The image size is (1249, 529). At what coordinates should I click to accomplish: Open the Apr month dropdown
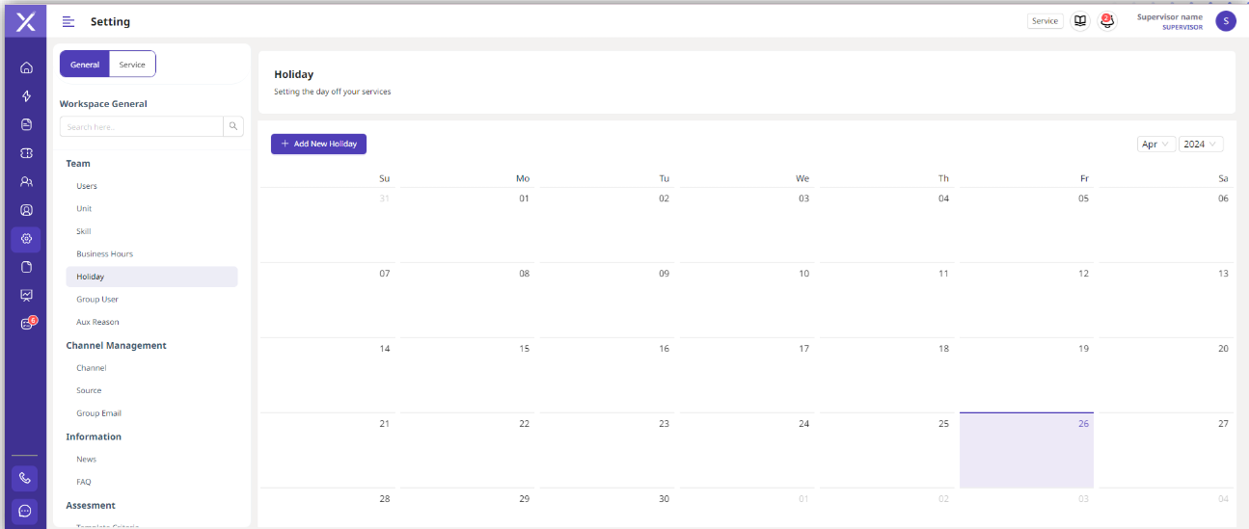(1155, 144)
